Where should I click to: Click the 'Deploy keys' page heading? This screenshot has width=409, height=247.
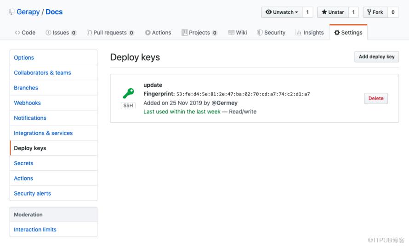coord(135,57)
